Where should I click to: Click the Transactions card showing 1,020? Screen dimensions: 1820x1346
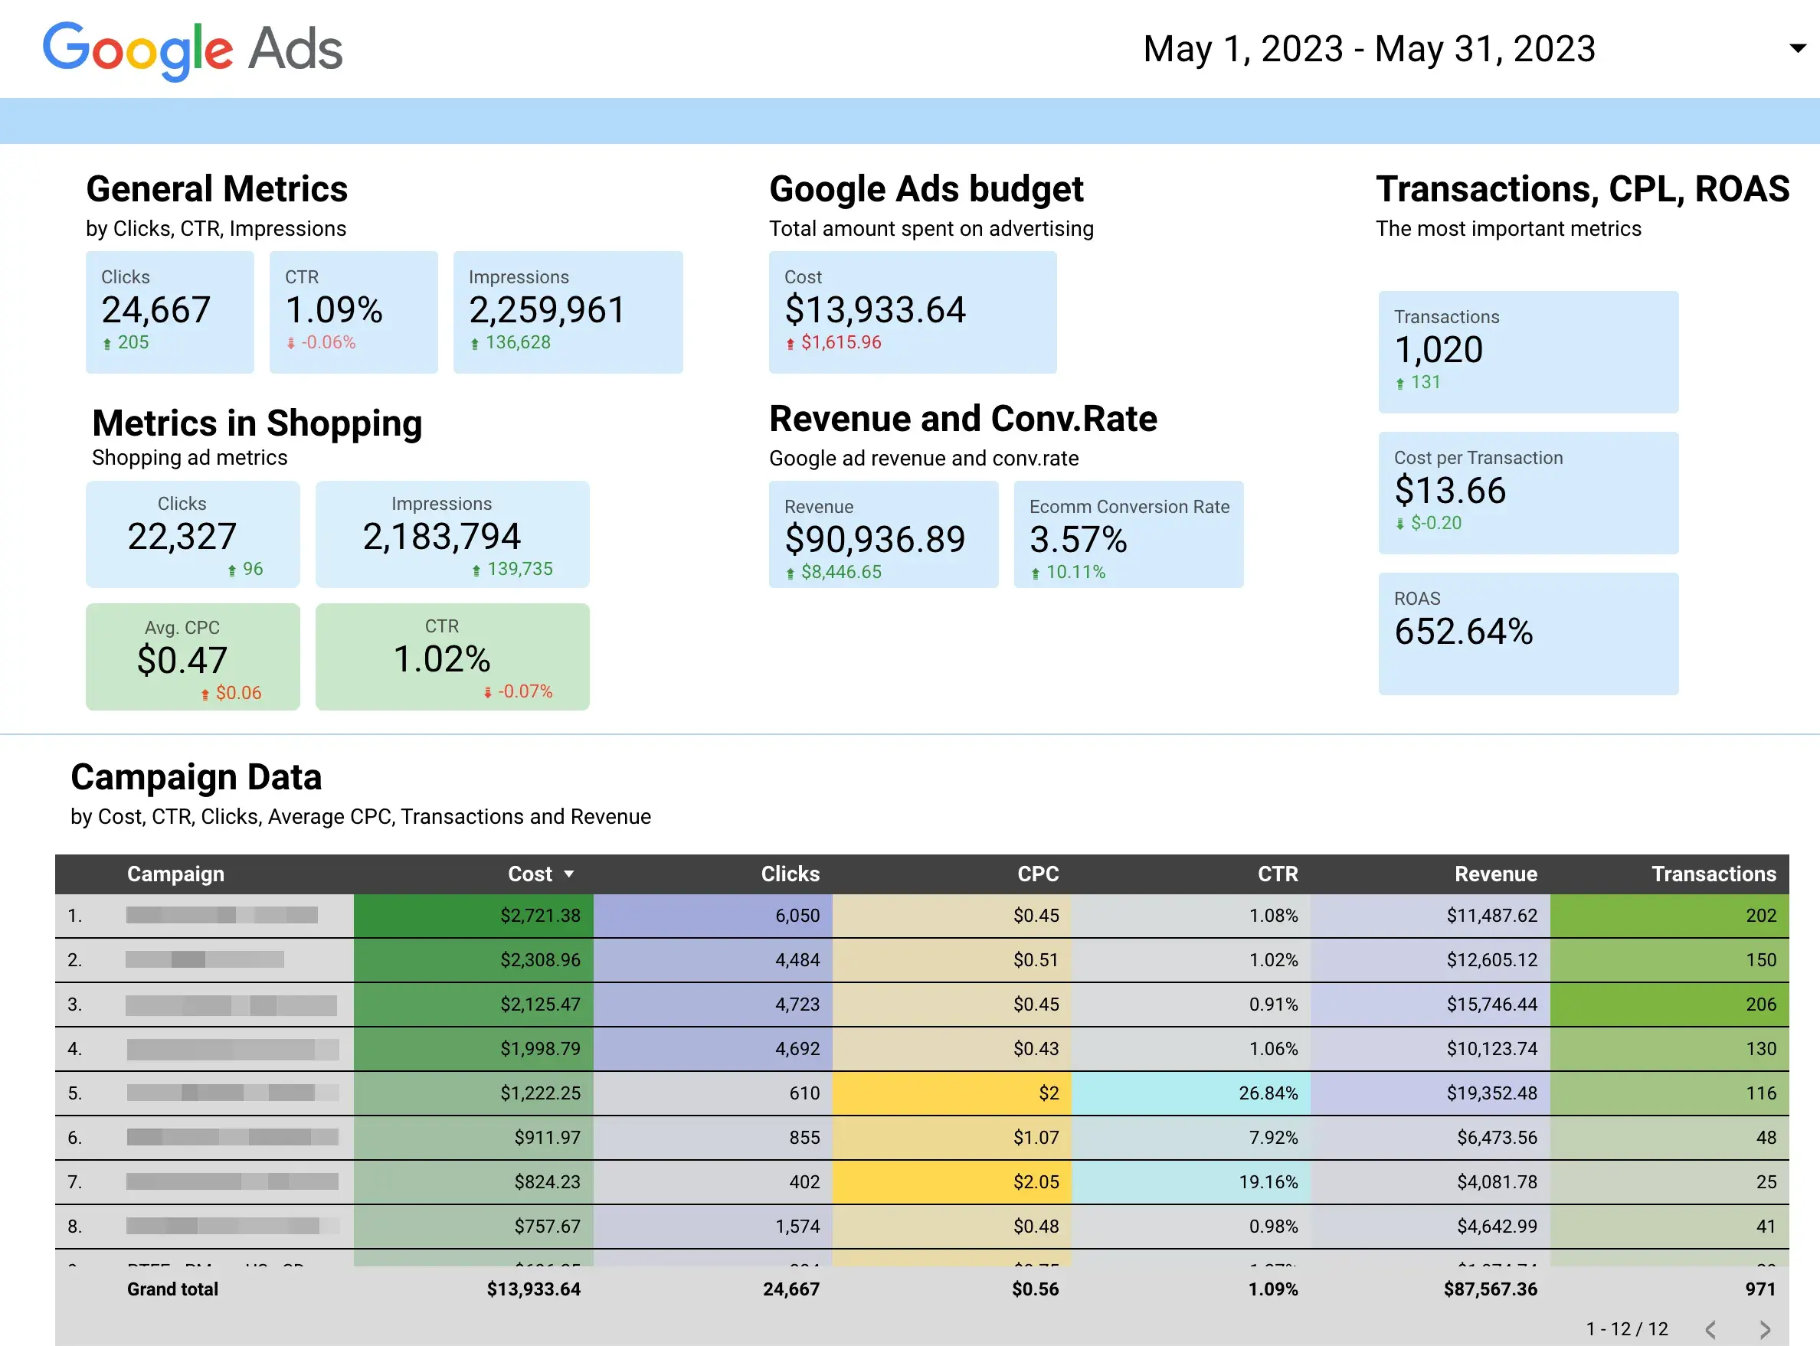click(1527, 352)
